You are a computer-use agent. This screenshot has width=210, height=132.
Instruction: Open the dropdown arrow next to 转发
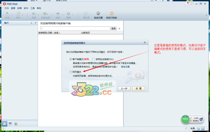click(x=62, y=15)
